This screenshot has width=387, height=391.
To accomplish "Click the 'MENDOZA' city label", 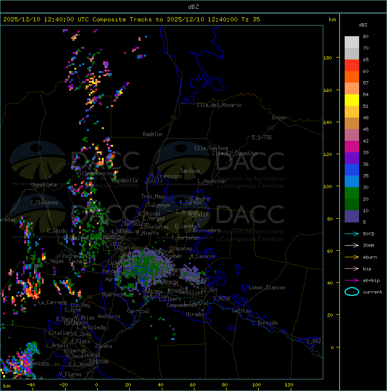I will point(113,237).
